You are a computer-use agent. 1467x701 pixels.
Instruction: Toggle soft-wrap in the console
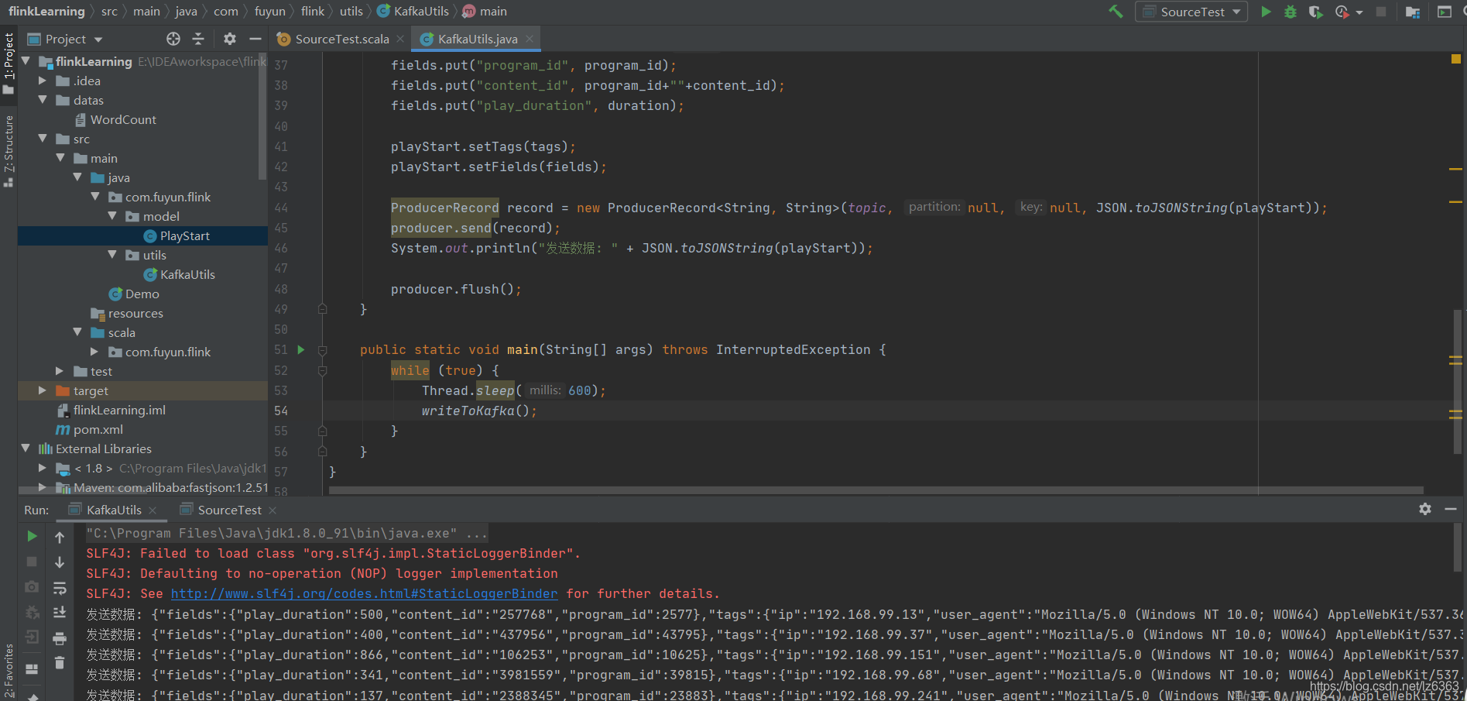(x=60, y=588)
